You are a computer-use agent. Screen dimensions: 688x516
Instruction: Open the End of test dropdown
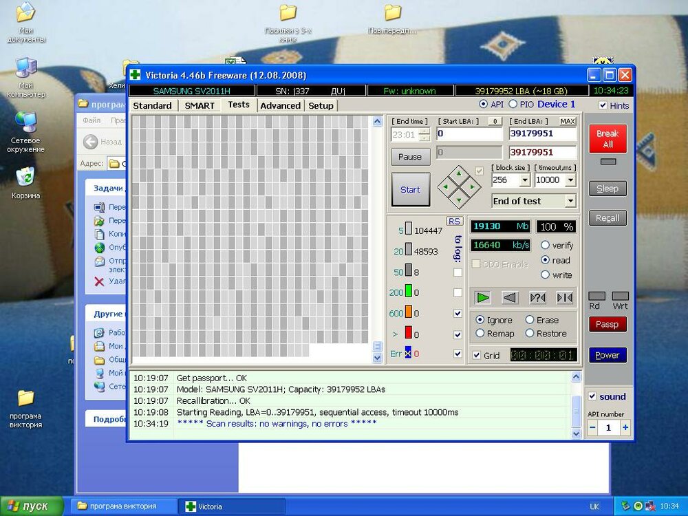570,201
